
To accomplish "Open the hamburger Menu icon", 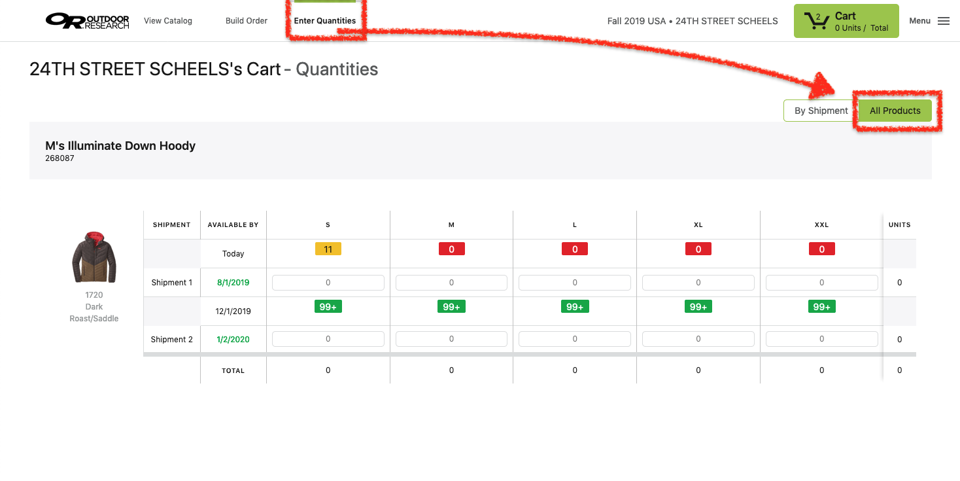I will pos(943,21).
